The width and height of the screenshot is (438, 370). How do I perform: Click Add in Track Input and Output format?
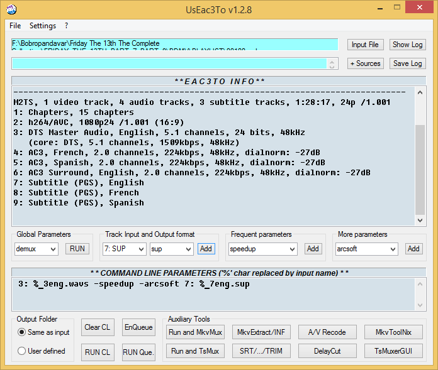click(x=206, y=249)
